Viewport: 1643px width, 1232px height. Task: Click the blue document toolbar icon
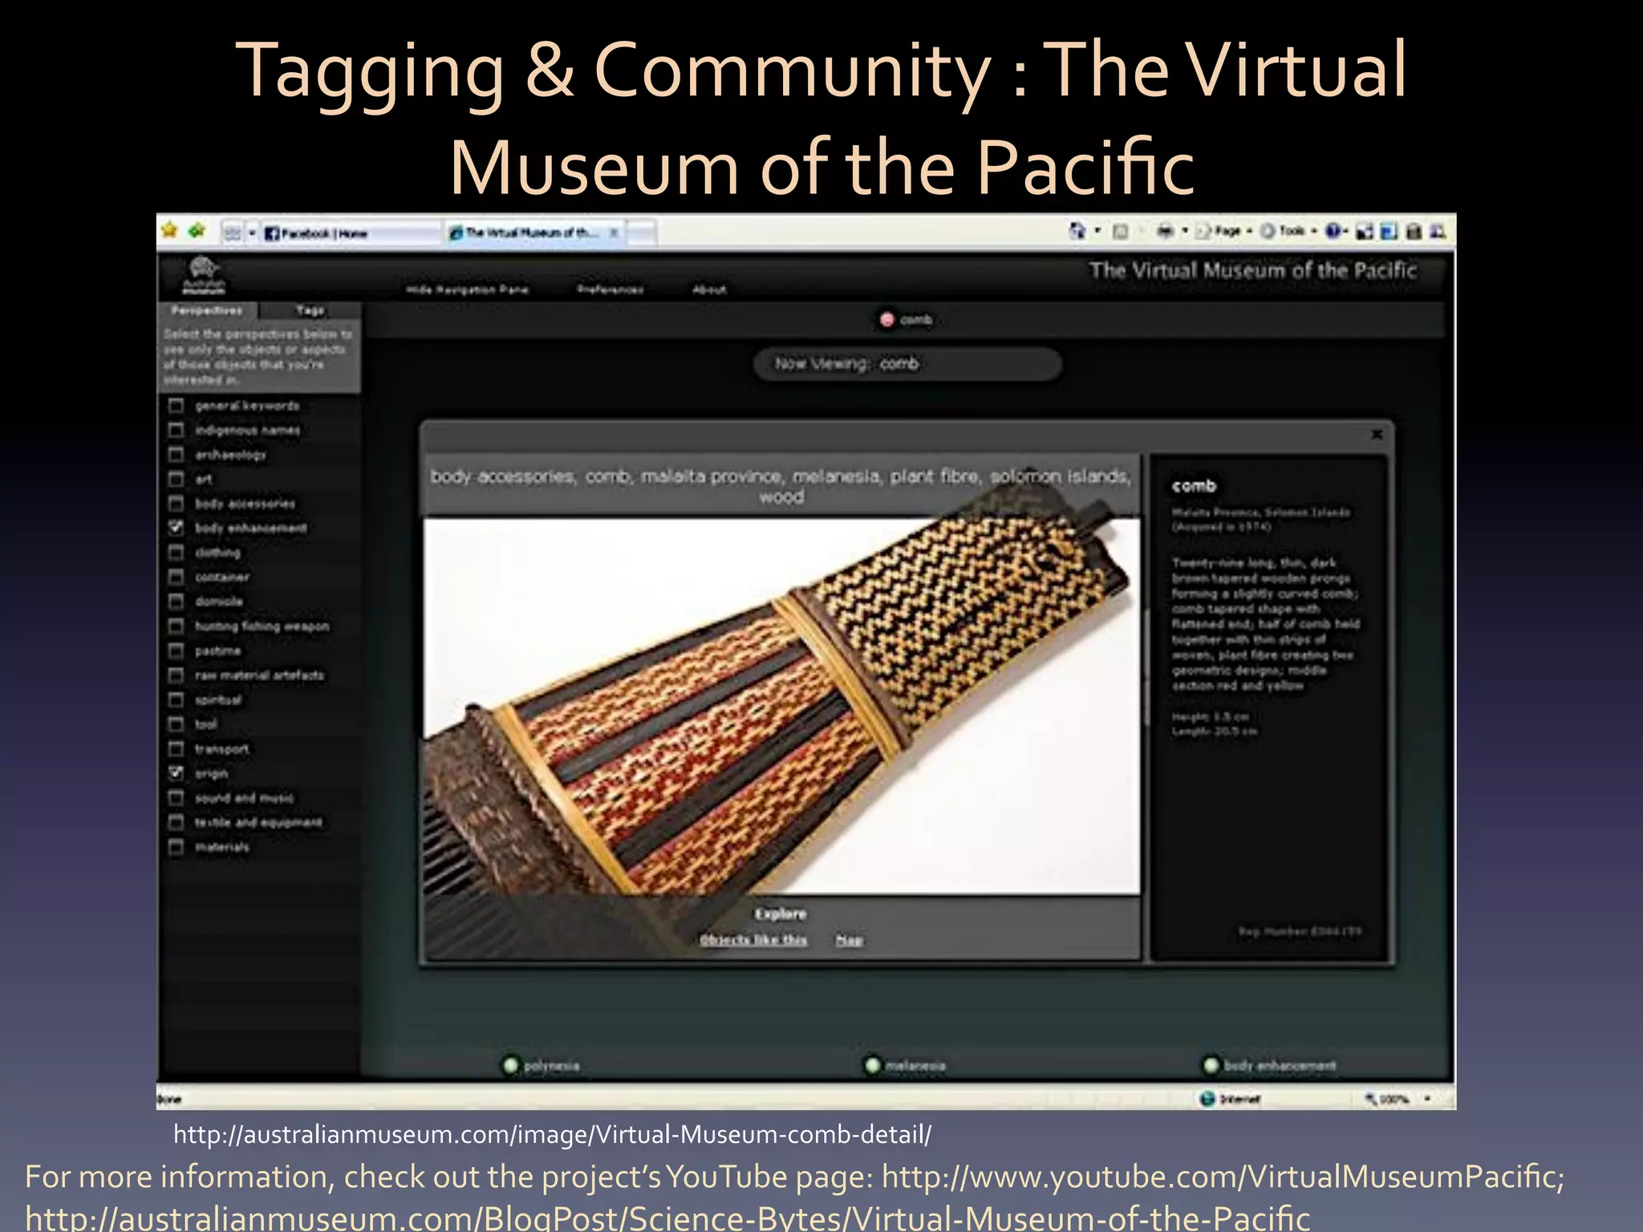[1389, 232]
